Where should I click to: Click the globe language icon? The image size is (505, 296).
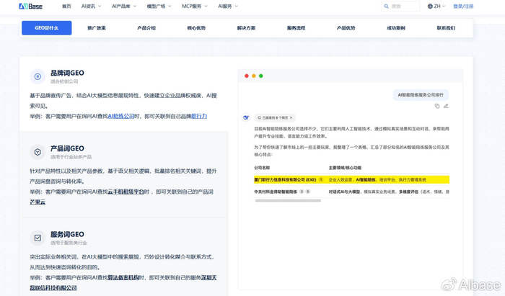point(430,6)
